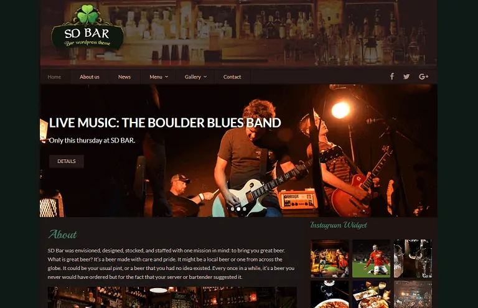The image size is (478, 308).
Task: Open the Contact page link
Action: click(232, 77)
